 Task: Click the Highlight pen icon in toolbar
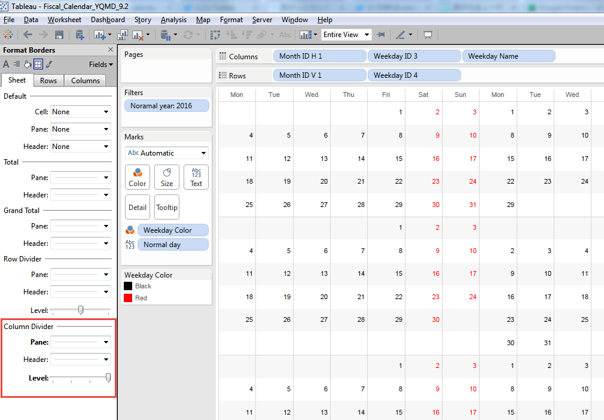(x=401, y=35)
